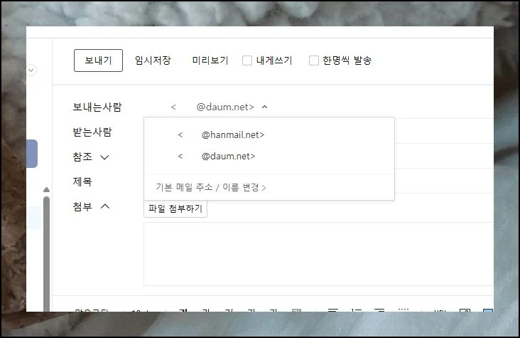Collapse the 첨부 section chevron
Screen dimensions: 520x338
pos(104,206)
